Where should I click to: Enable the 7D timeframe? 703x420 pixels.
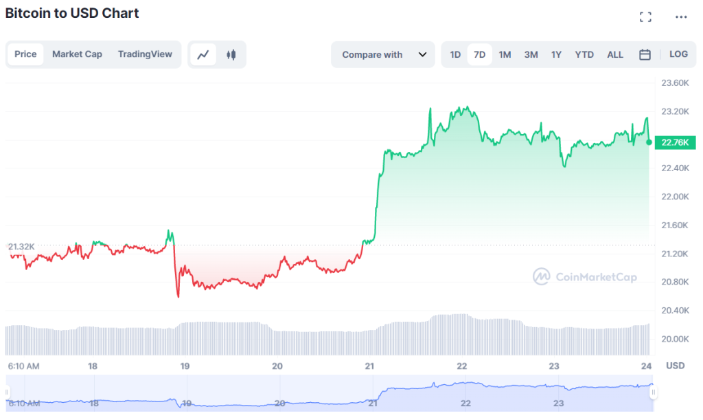click(x=479, y=54)
